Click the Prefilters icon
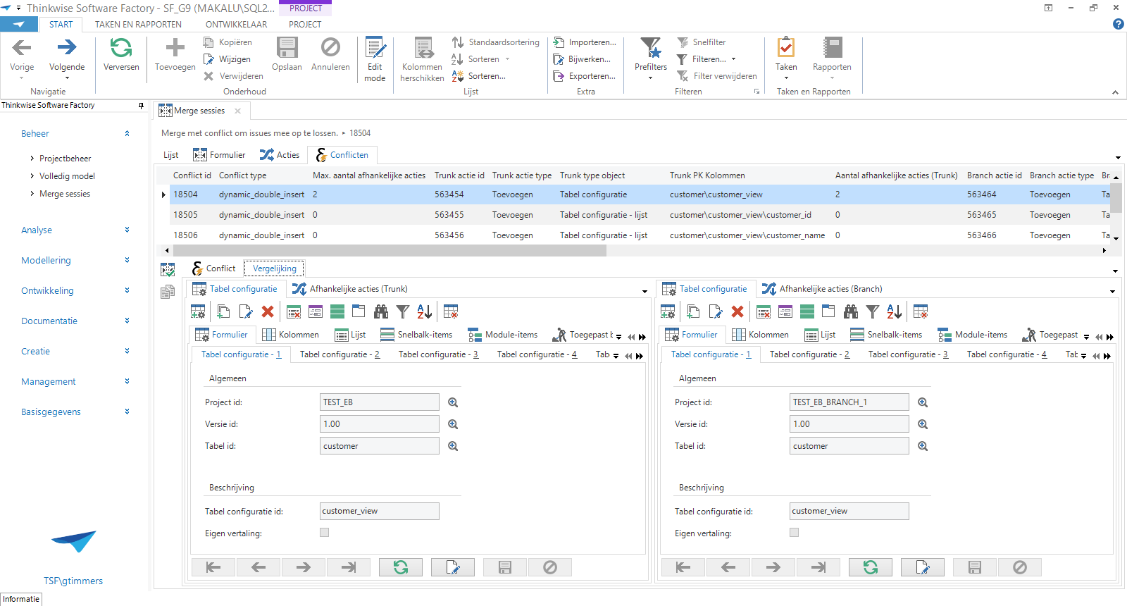Image resolution: width=1127 pixels, height=606 pixels. [x=650, y=48]
